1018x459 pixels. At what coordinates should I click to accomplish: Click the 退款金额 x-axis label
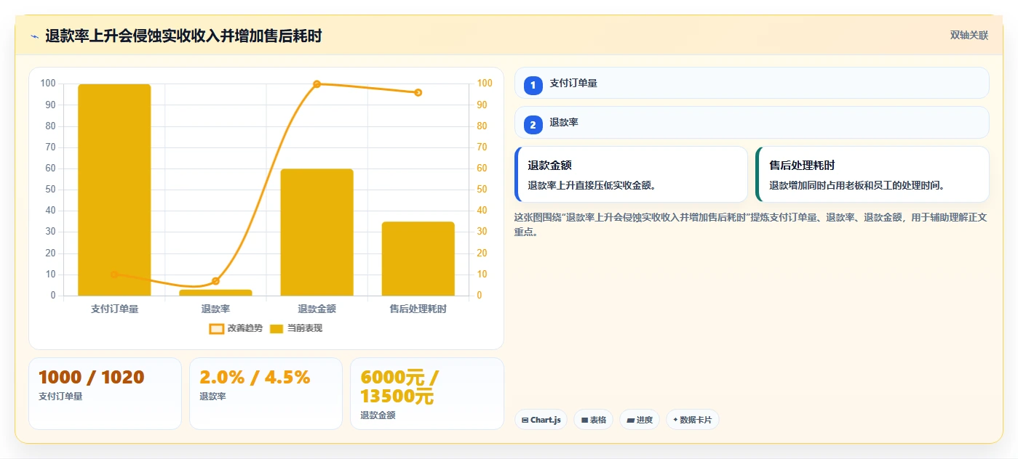coord(317,309)
